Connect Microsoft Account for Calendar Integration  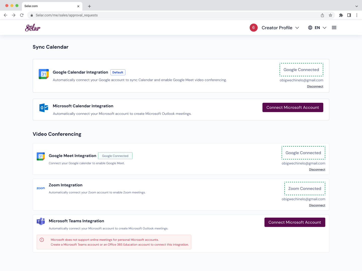pos(293,108)
